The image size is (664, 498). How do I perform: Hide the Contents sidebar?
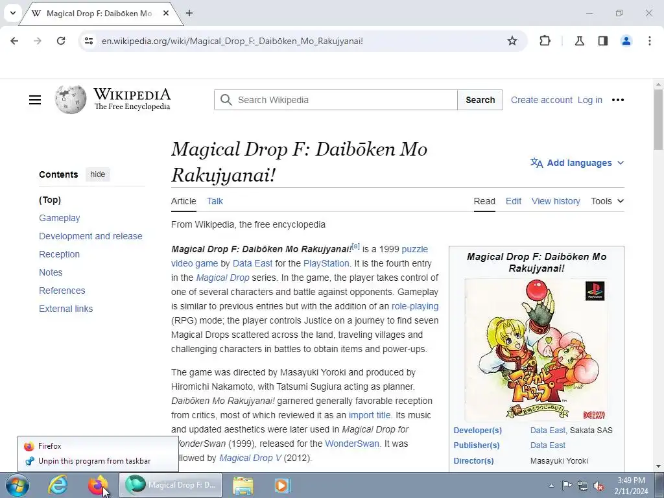click(x=97, y=174)
